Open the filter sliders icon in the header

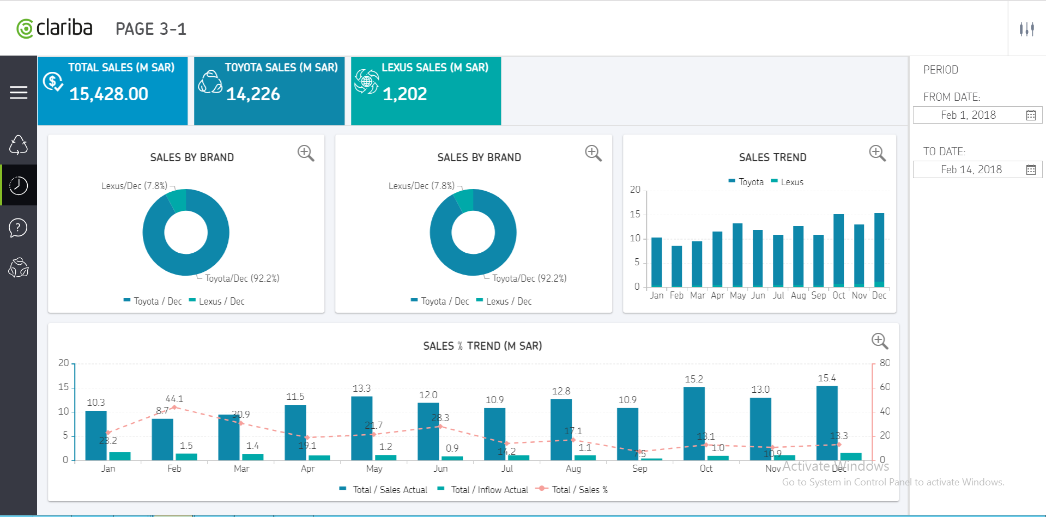pos(1027,29)
